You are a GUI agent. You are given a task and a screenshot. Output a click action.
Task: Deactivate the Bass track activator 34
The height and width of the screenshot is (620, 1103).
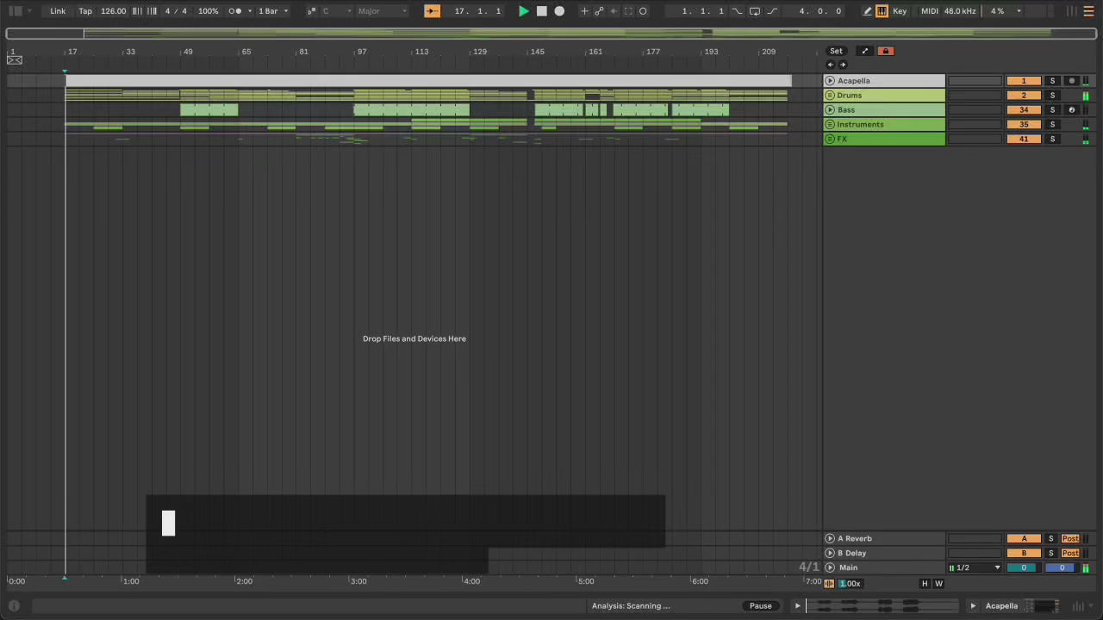1023,110
